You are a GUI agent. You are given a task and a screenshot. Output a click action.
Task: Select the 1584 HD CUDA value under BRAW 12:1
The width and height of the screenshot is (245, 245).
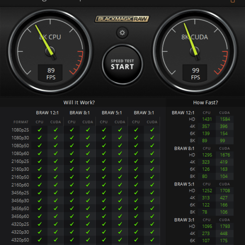[225, 119]
